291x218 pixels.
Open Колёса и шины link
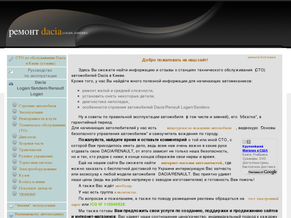coord(32,182)
